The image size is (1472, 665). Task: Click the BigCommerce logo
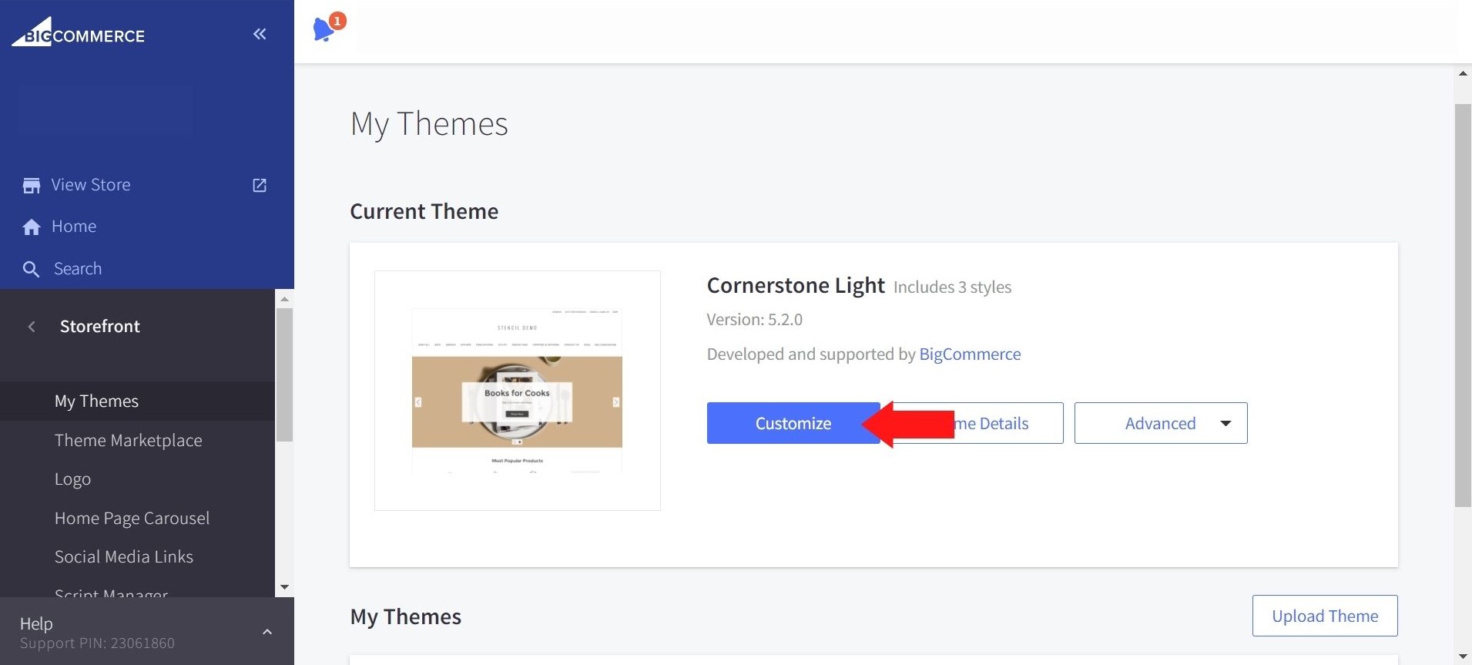pos(79,34)
